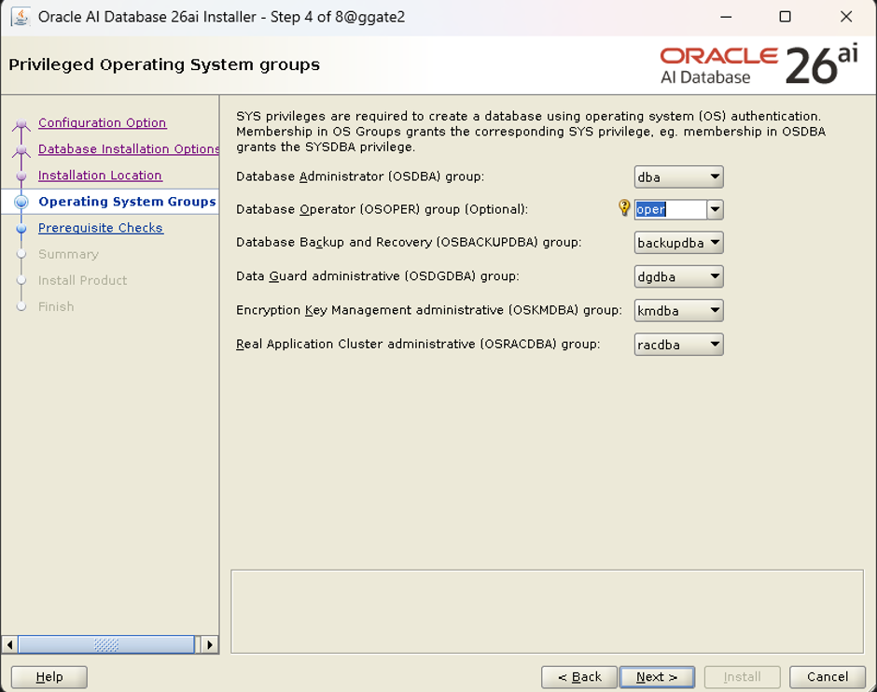Click the sidebar scrollbar right arrow
Screen dimensions: 877x692
[x=209, y=644]
